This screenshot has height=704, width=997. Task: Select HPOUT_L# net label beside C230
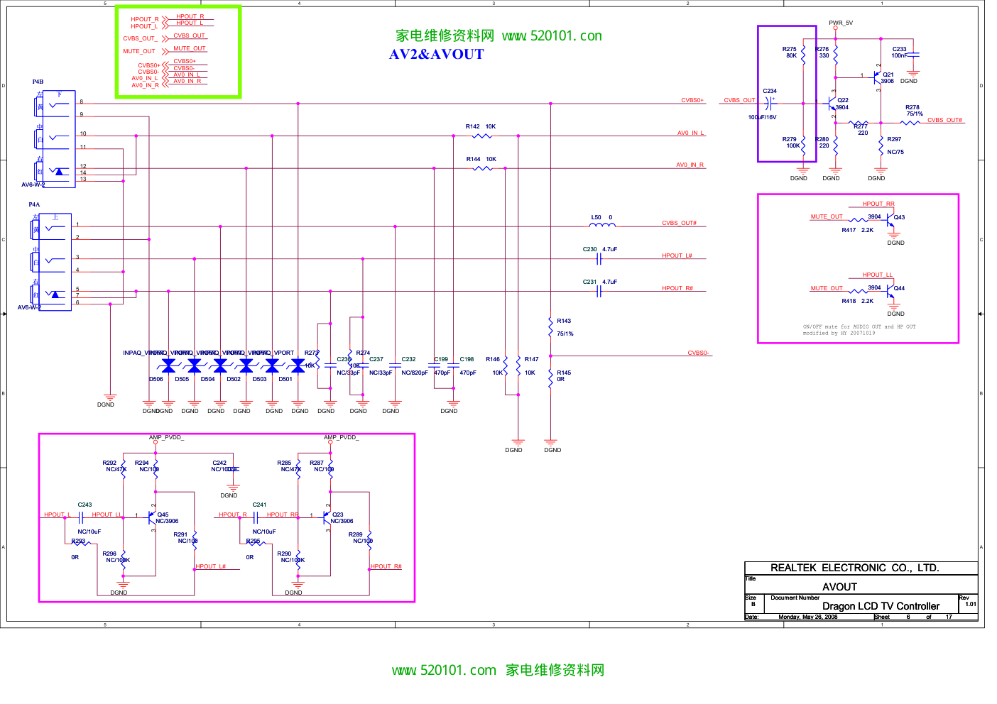click(x=677, y=255)
